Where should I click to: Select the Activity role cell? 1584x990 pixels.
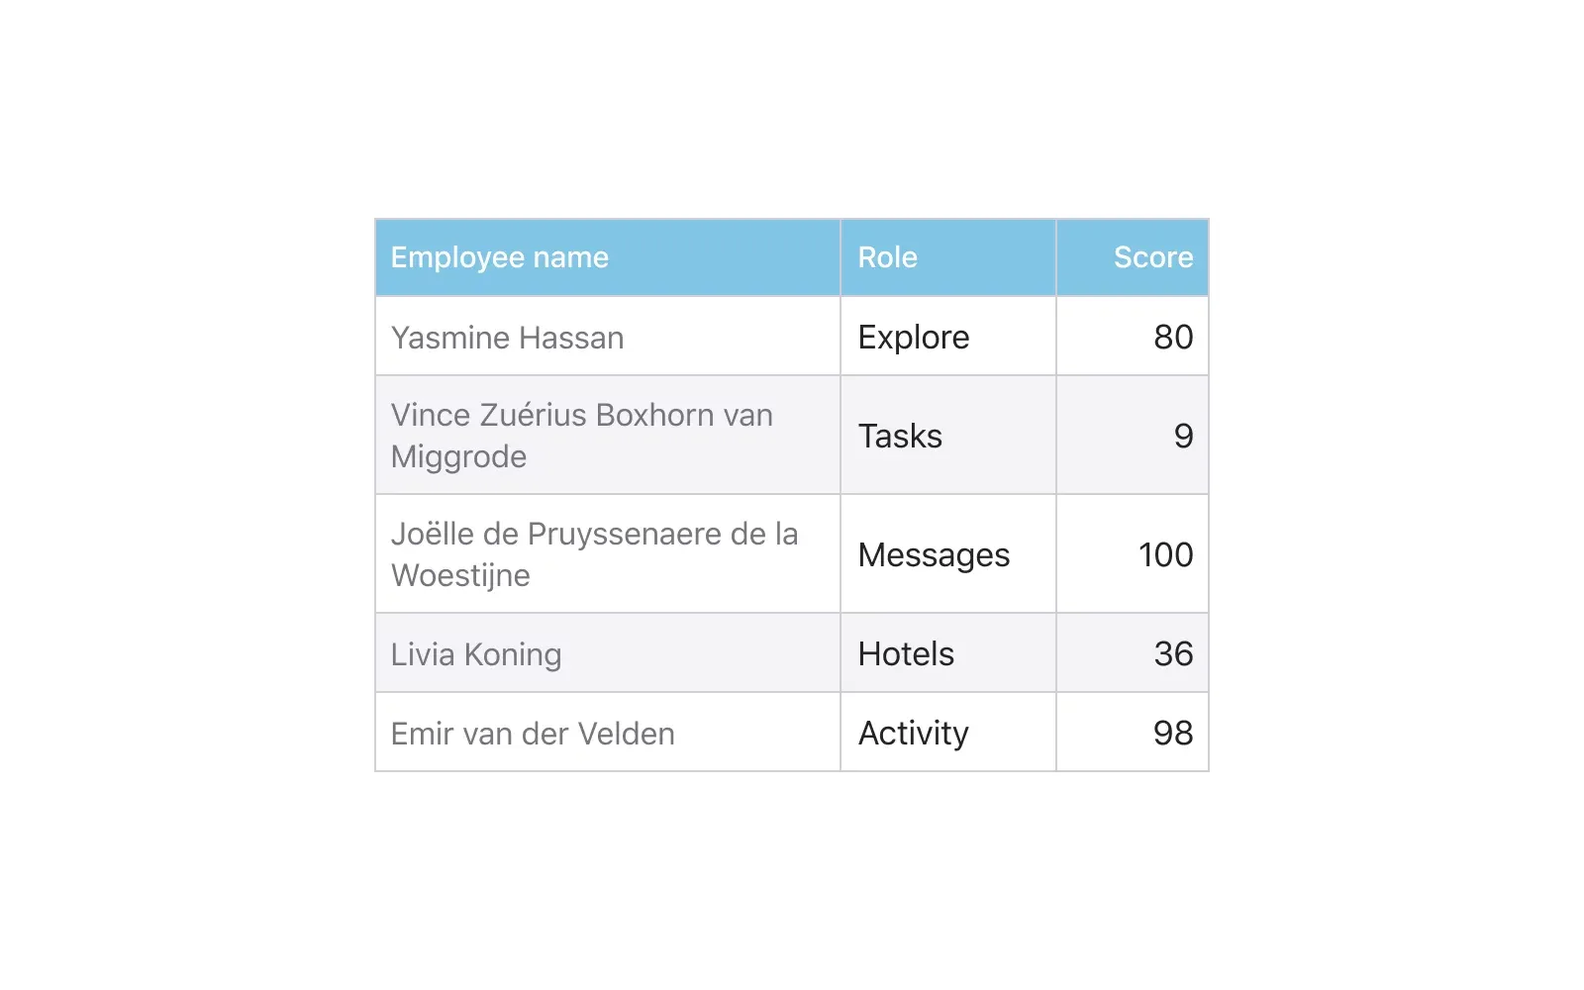(948, 733)
